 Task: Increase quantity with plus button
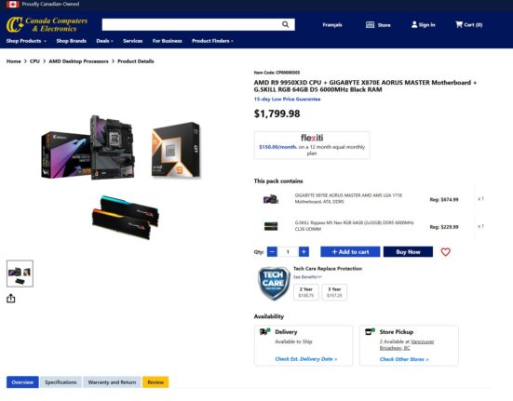click(304, 251)
